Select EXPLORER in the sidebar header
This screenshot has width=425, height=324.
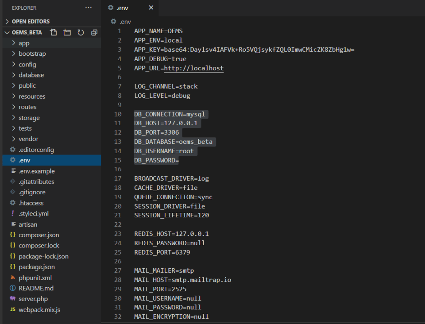pyautogui.click(x=24, y=8)
